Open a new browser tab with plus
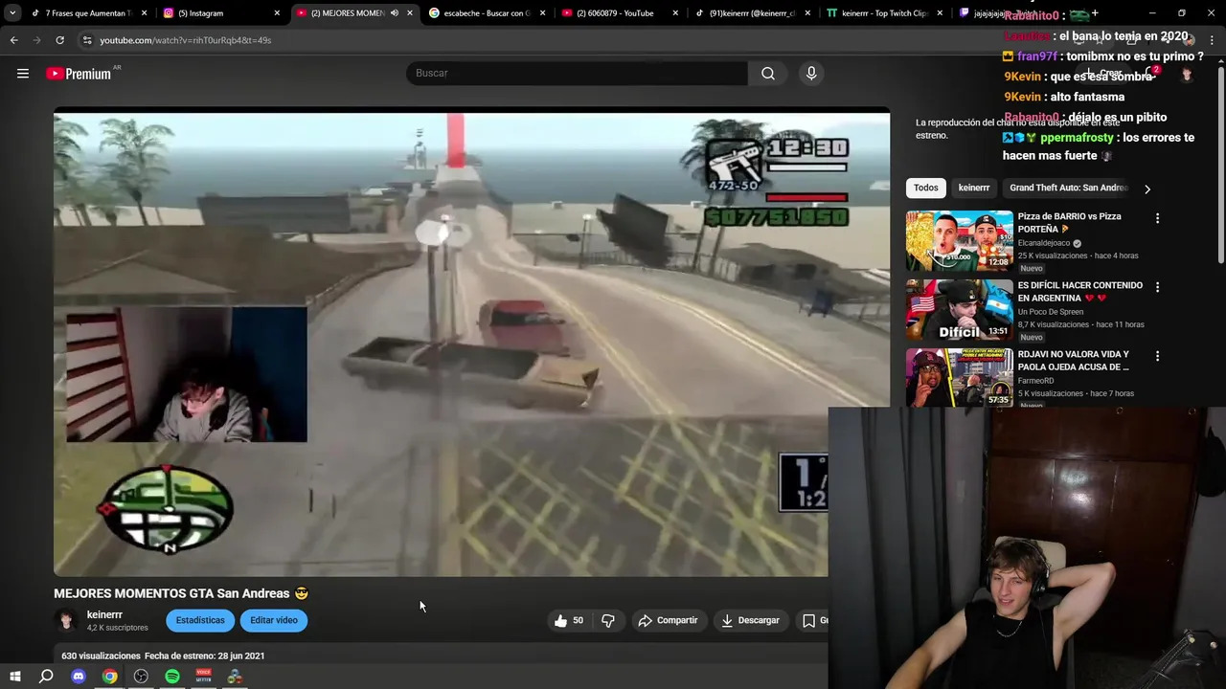1226x689 pixels. pyautogui.click(x=1094, y=13)
